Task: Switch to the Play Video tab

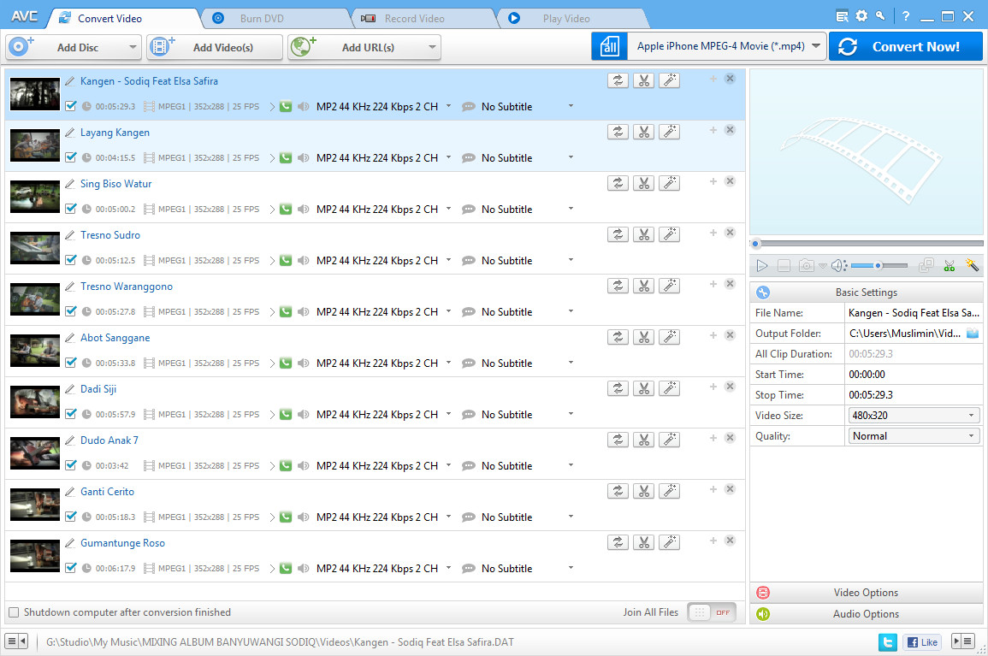Action: coord(571,18)
